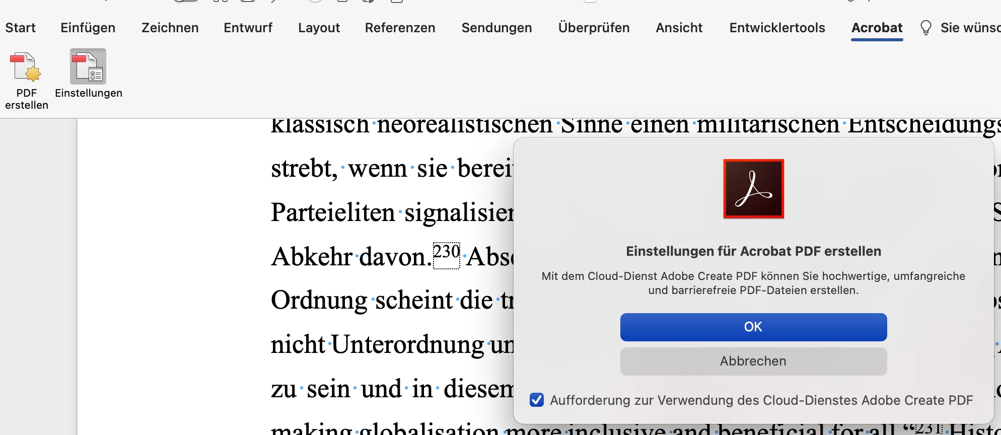Open the Entwicklertools tab

tap(777, 28)
